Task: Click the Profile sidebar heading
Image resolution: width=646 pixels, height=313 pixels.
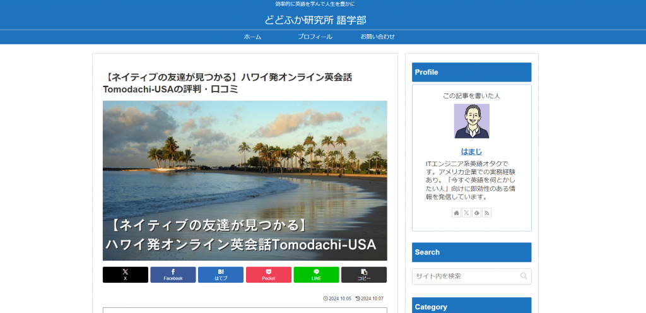Action: tap(472, 72)
